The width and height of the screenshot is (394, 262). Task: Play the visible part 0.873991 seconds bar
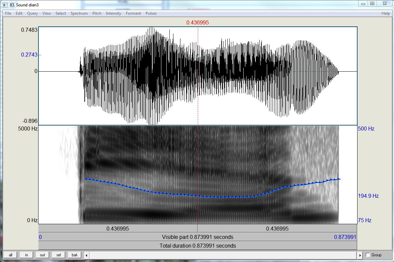point(198,237)
